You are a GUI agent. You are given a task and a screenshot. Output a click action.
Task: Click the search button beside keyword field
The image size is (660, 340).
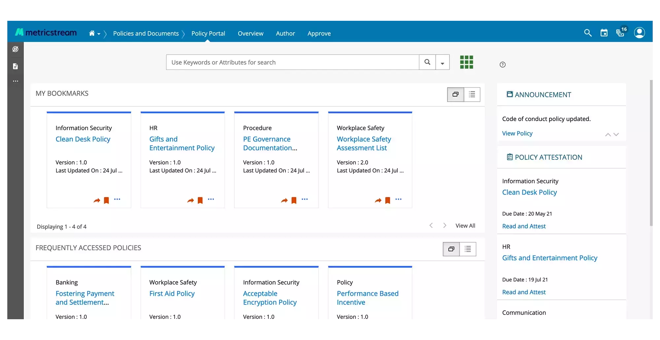pos(427,62)
